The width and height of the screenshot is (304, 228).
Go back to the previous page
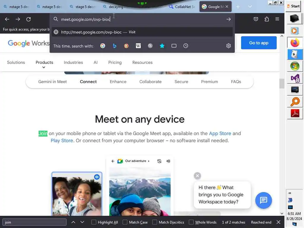[x=7, y=19]
